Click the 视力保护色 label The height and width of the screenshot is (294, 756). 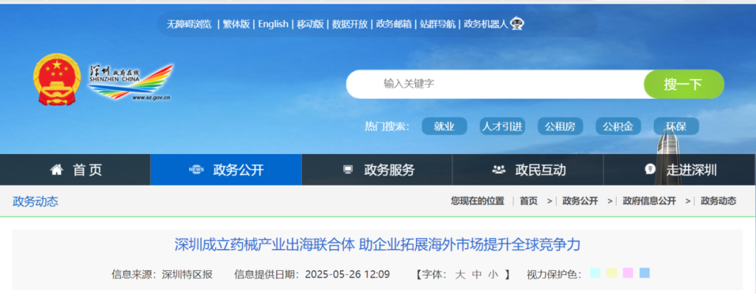pos(554,274)
